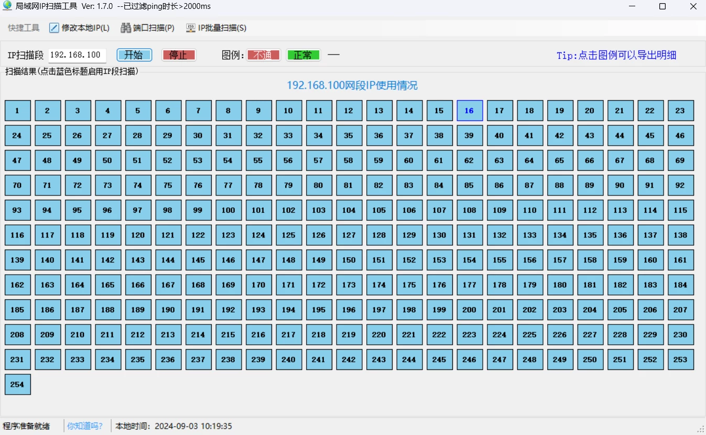Click the Tip:点击图例可以导出明细 text
This screenshot has width=706, height=435.
[616, 55]
